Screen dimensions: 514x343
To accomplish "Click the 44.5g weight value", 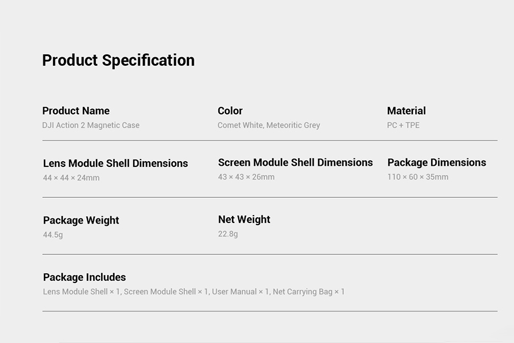I will 53,235.
